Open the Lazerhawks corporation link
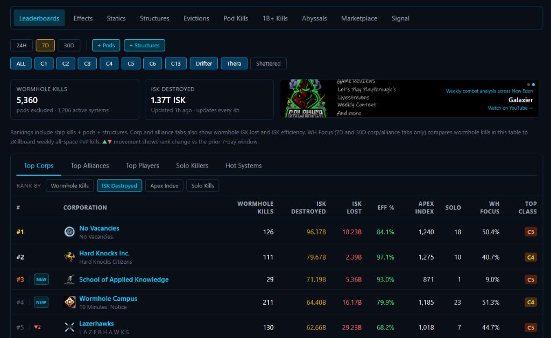Viewport: 551px width, 338px height. pos(96,323)
